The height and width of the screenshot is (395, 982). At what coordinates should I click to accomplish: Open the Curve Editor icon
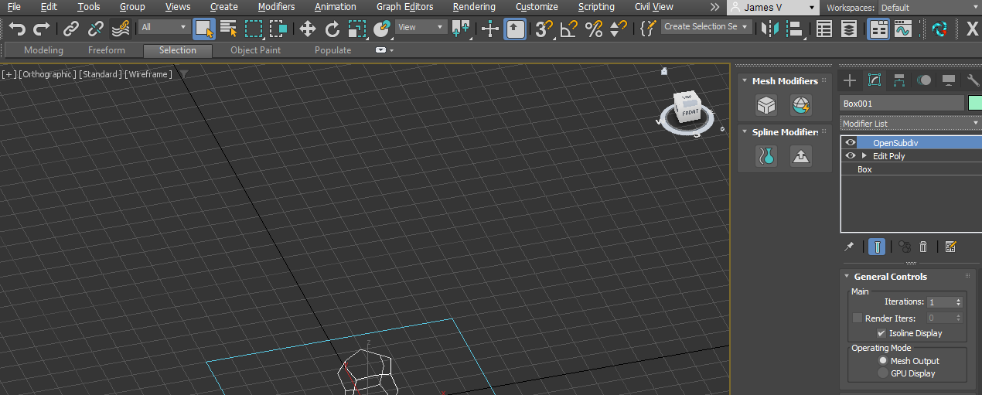click(x=902, y=29)
